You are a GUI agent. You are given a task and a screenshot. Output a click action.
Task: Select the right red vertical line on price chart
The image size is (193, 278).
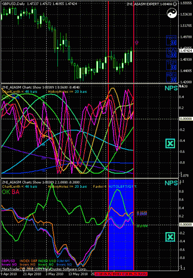click(133, 42)
